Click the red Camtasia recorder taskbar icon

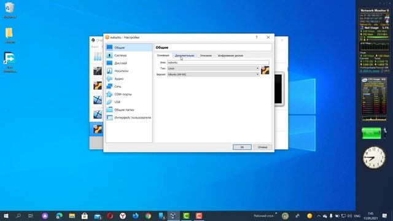(x=199, y=215)
